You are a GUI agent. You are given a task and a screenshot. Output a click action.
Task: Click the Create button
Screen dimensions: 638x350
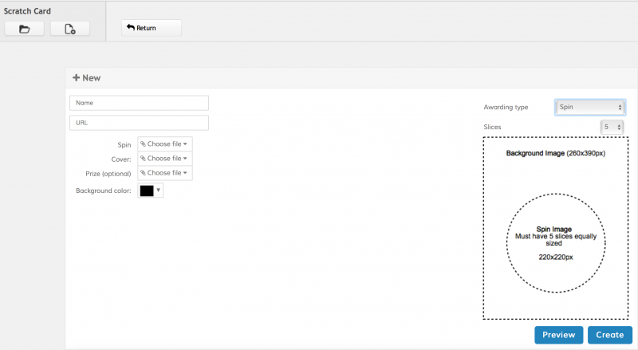point(609,335)
